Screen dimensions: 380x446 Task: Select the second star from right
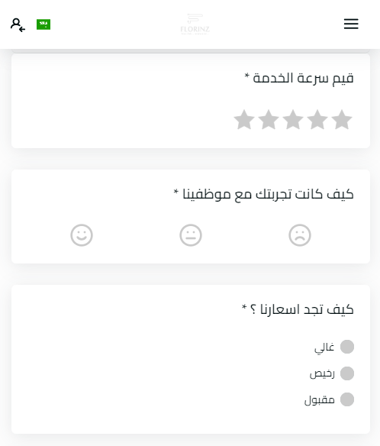[317, 120]
